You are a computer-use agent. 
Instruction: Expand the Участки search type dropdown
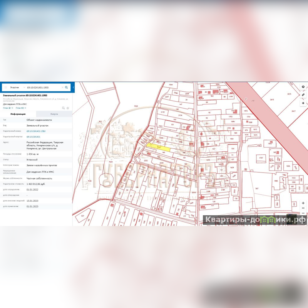pyautogui.click(x=24, y=87)
